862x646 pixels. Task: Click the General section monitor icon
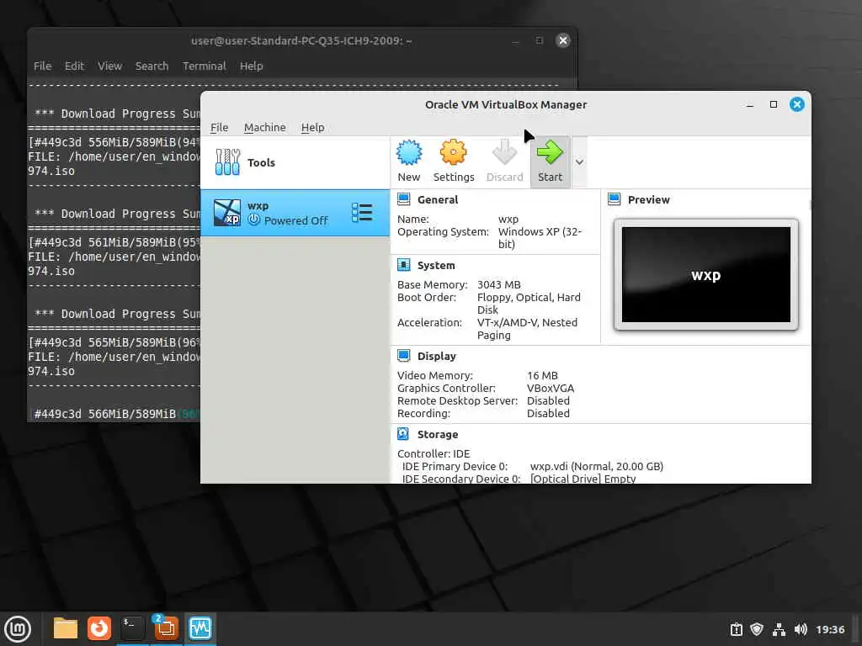coord(403,199)
